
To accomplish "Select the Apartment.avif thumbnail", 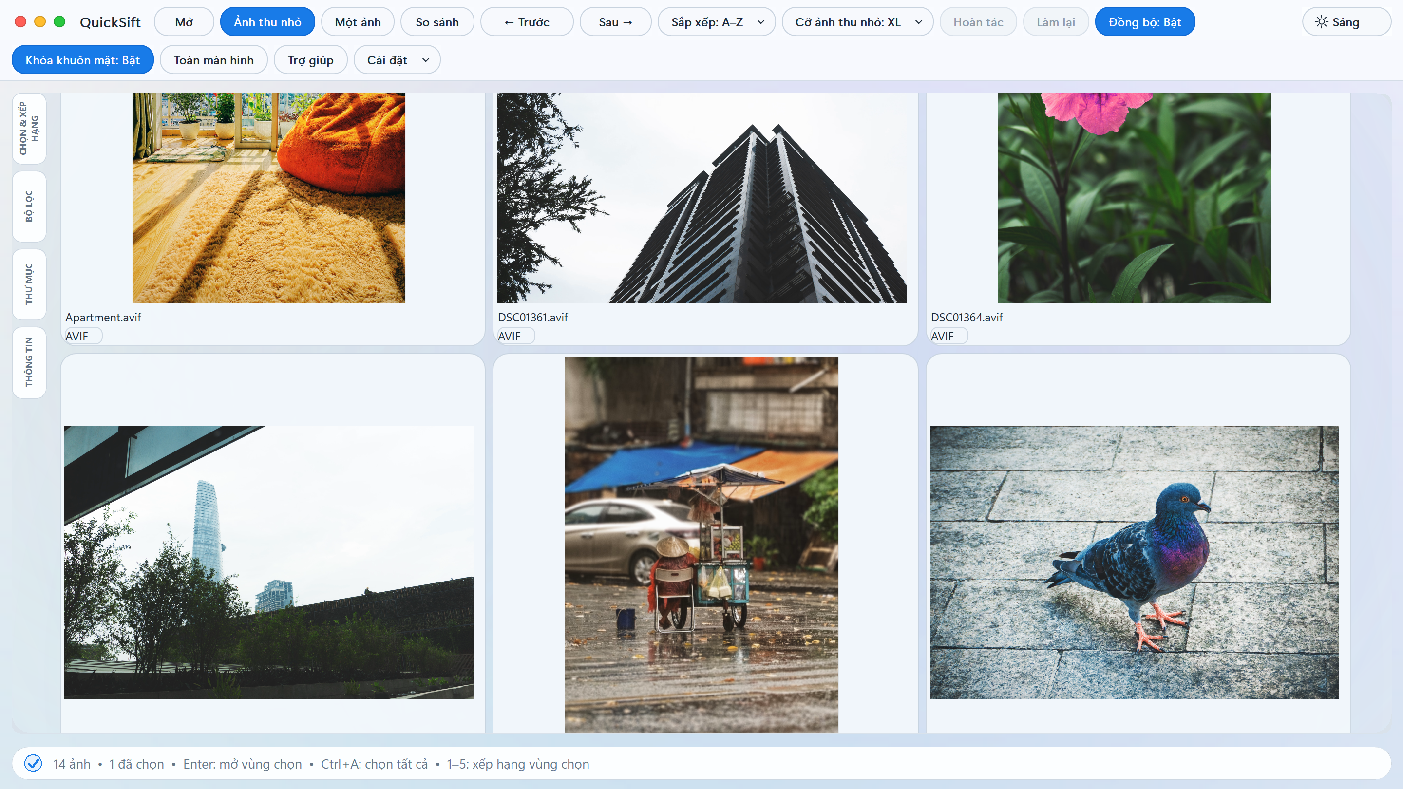I will coord(268,197).
